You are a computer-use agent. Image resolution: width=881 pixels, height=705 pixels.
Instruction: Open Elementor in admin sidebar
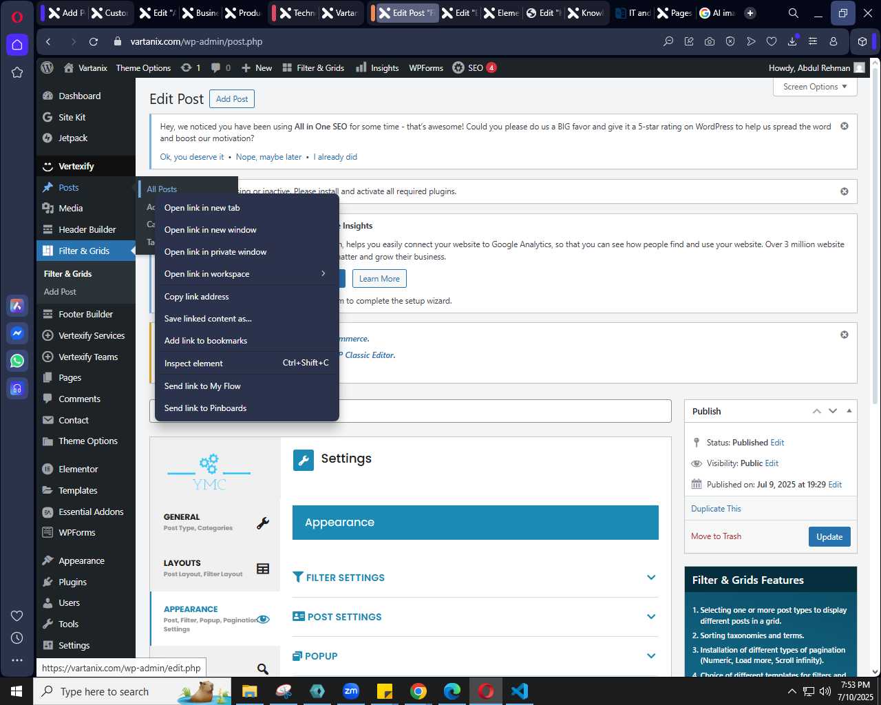pos(78,469)
